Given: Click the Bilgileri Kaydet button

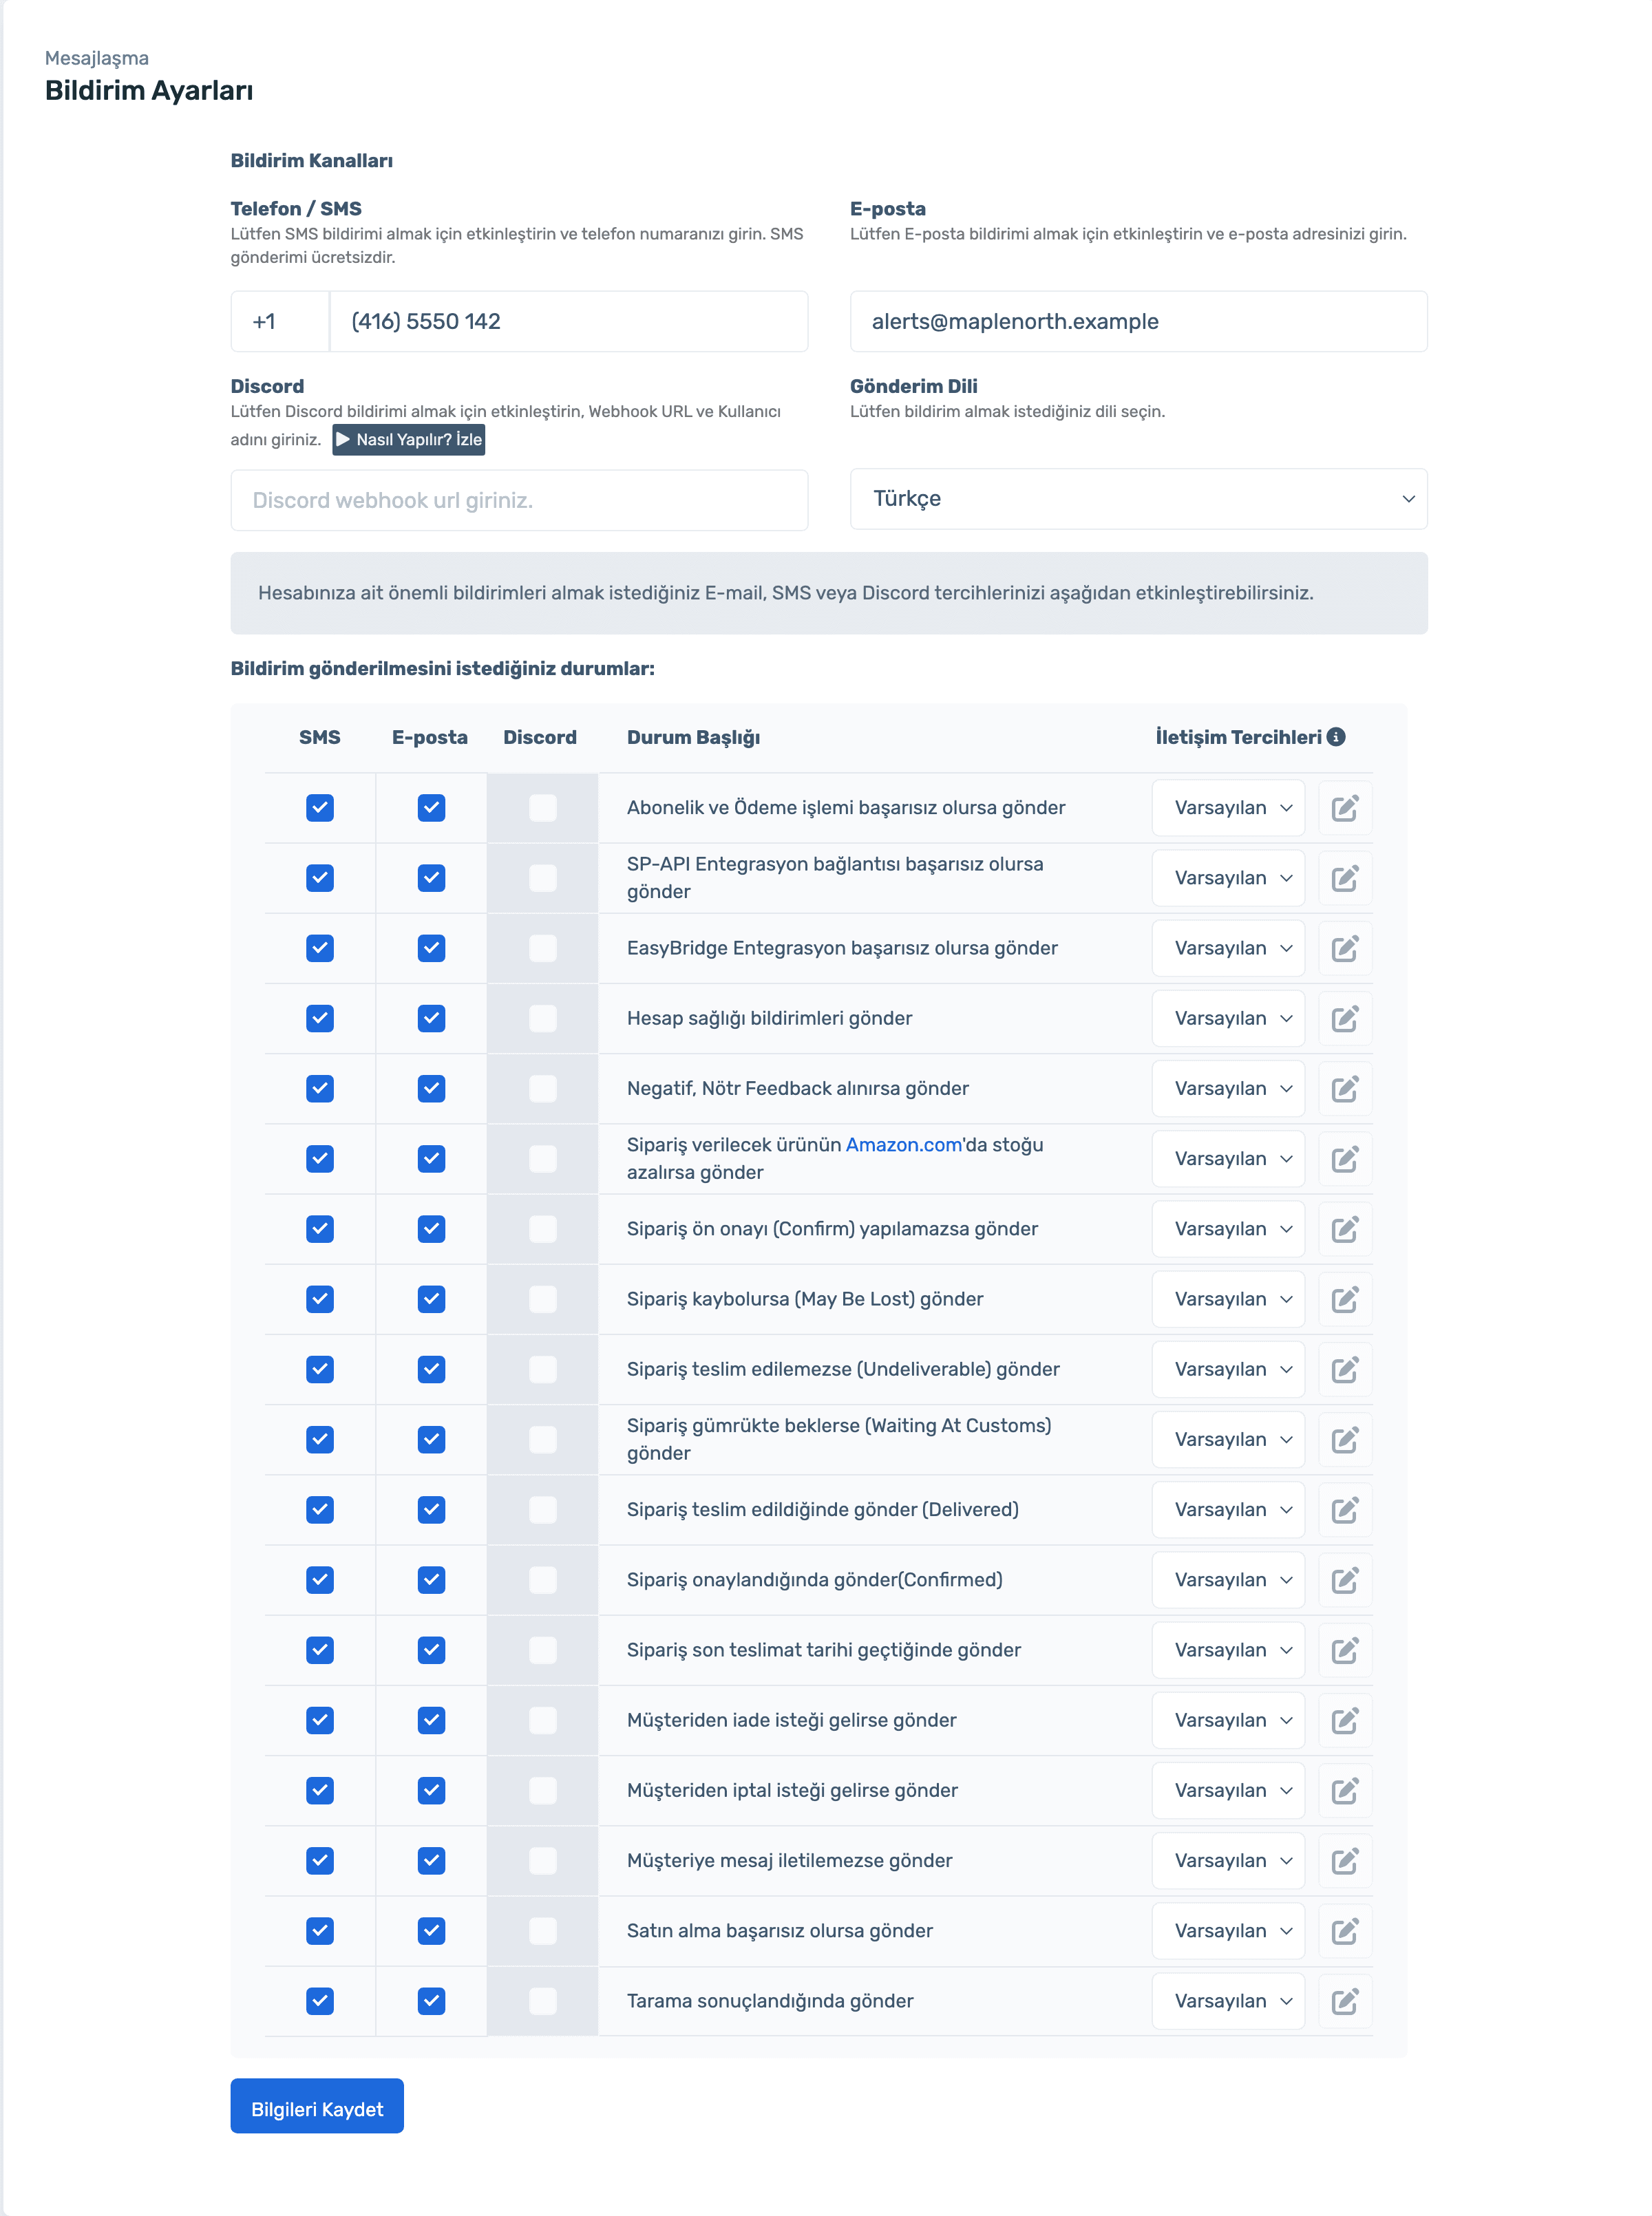Looking at the screenshot, I should tap(317, 2107).
